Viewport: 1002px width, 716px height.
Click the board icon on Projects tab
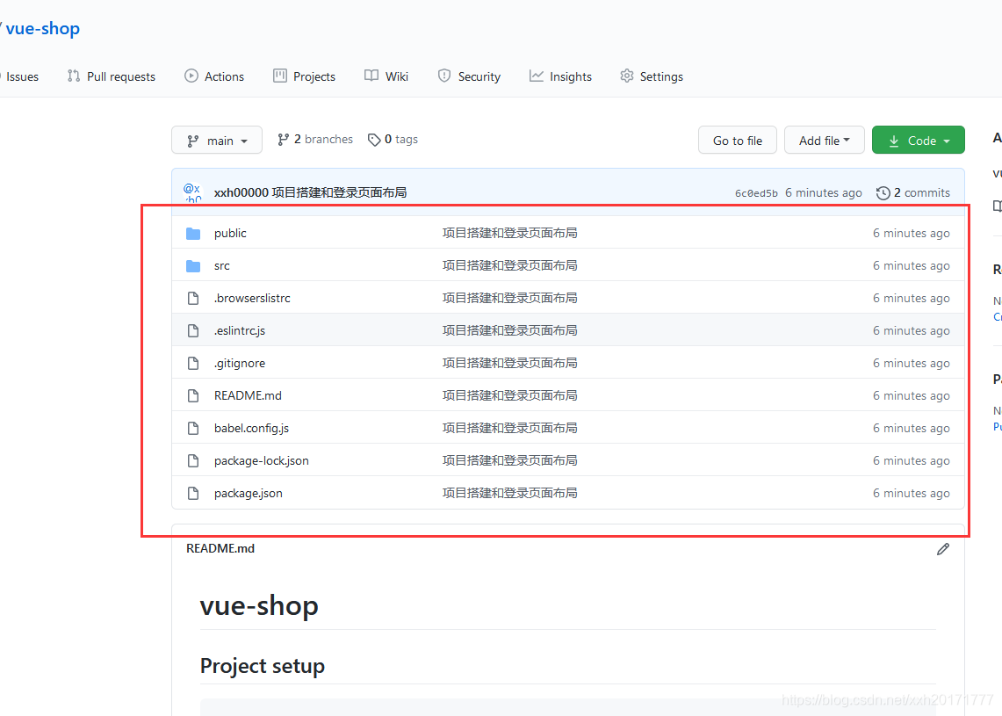click(280, 76)
